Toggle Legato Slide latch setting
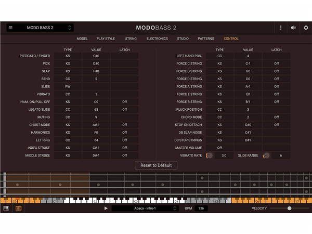This screenshot has width=312, height=234. (124, 110)
